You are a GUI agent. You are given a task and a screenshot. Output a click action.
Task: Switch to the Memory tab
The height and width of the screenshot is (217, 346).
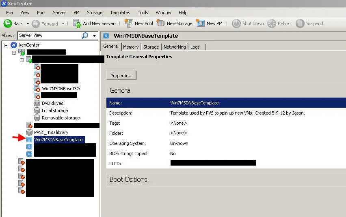(131, 47)
